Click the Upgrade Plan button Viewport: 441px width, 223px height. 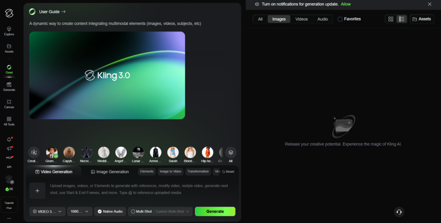tap(9, 205)
